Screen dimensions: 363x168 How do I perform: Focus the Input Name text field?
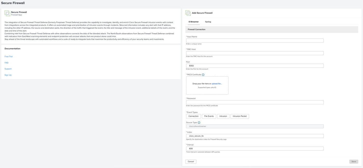click(255, 41)
